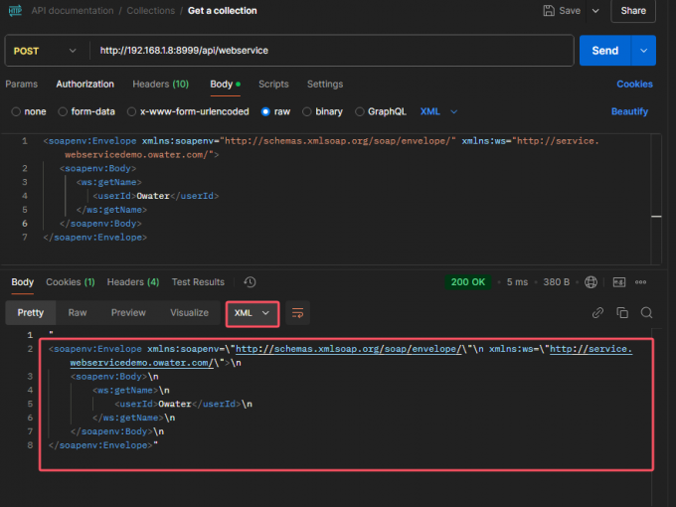This screenshot has width=676, height=507.
Task: Open the response Headers (4) tab
Action: pos(133,282)
